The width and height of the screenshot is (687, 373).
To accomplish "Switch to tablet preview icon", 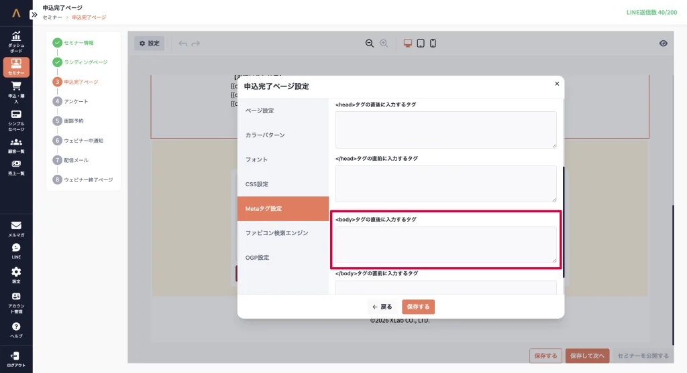I will 420,44.
